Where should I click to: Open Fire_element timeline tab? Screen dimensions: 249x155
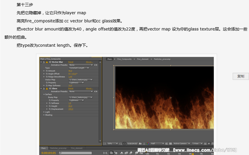tap(77, 148)
